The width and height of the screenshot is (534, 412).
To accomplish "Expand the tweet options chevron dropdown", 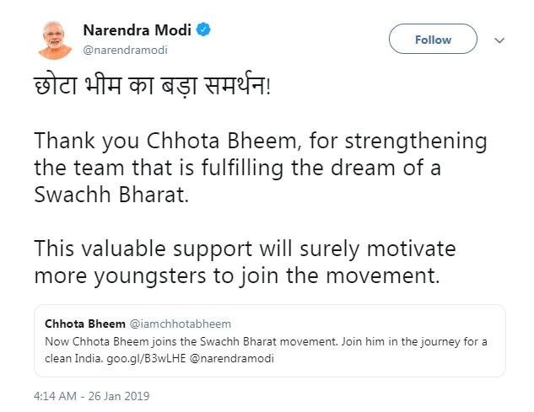I will click(x=499, y=40).
